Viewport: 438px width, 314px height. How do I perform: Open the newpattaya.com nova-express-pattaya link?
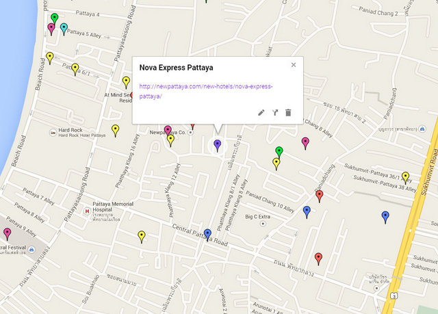(x=206, y=91)
